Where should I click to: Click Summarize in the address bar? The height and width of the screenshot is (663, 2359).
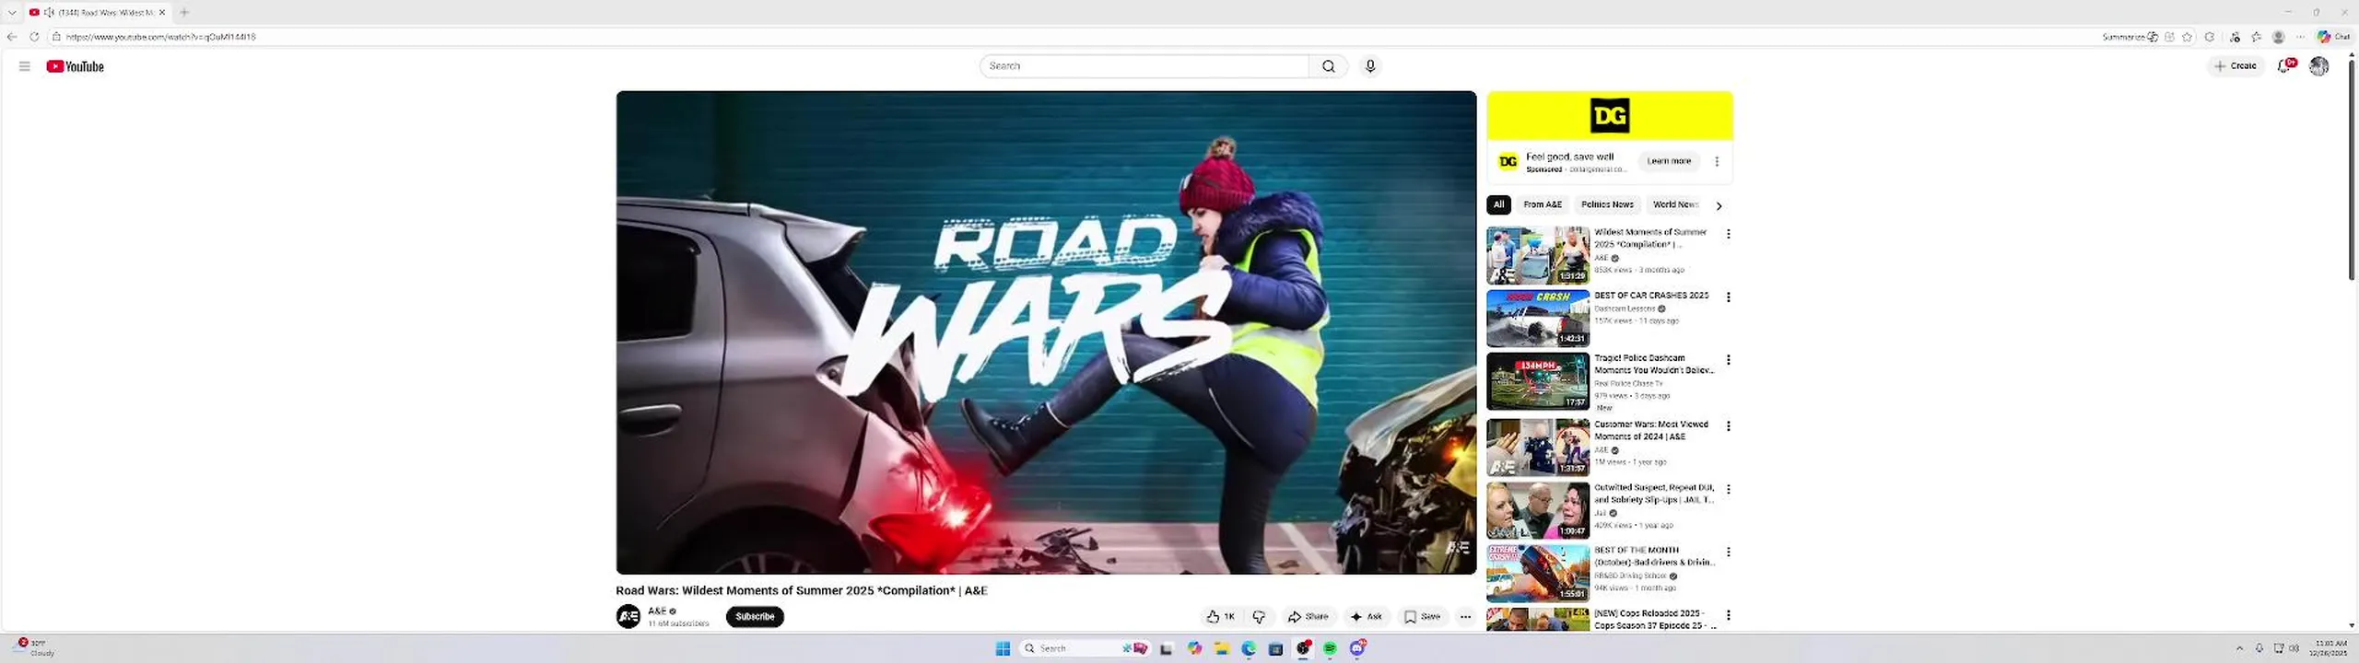(2130, 37)
